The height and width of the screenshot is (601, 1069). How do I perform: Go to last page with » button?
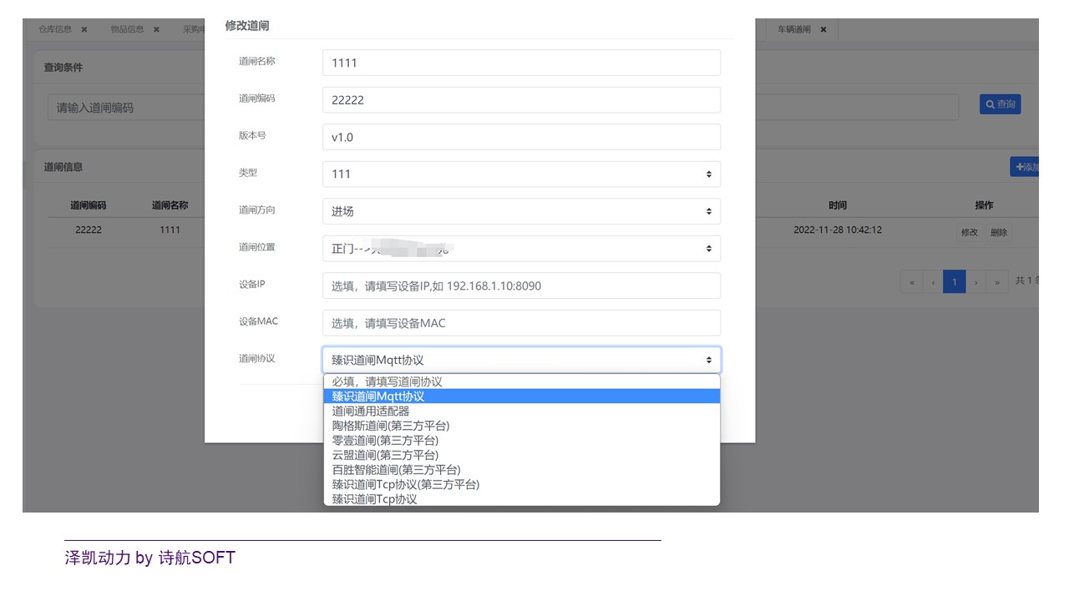click(x=997, y=281)
